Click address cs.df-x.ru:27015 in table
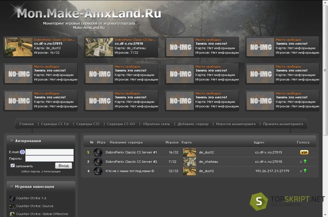This screenshot has width=328, height=217. click(x=269, y=152)
